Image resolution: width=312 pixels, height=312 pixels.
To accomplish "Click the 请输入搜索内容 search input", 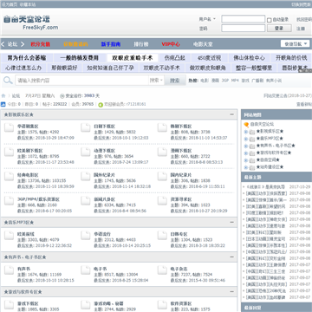I will [81, 81].
